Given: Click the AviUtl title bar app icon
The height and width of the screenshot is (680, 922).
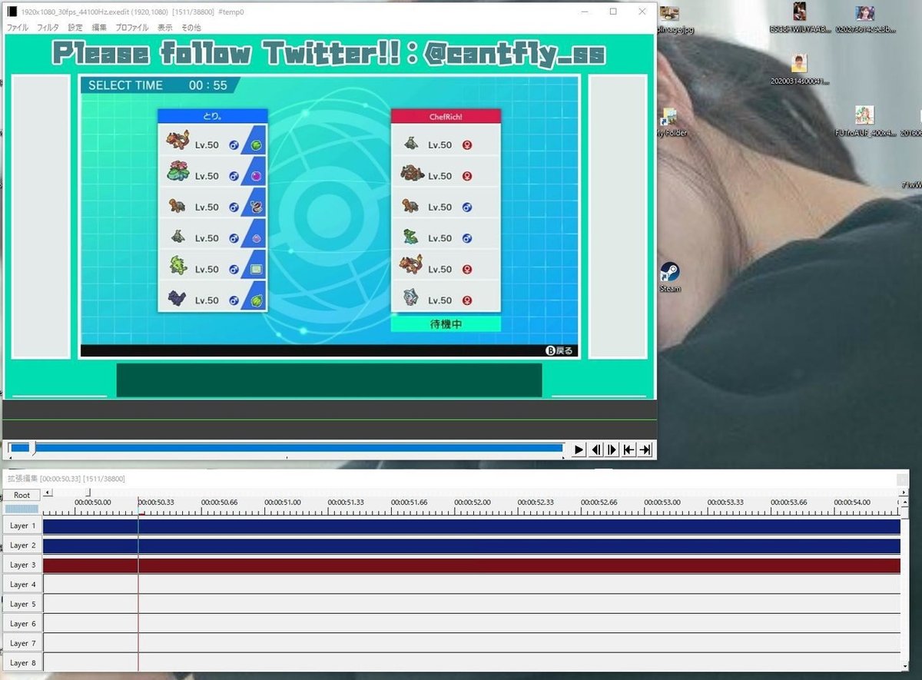Looking at the screenshot, I should (12, 12).
